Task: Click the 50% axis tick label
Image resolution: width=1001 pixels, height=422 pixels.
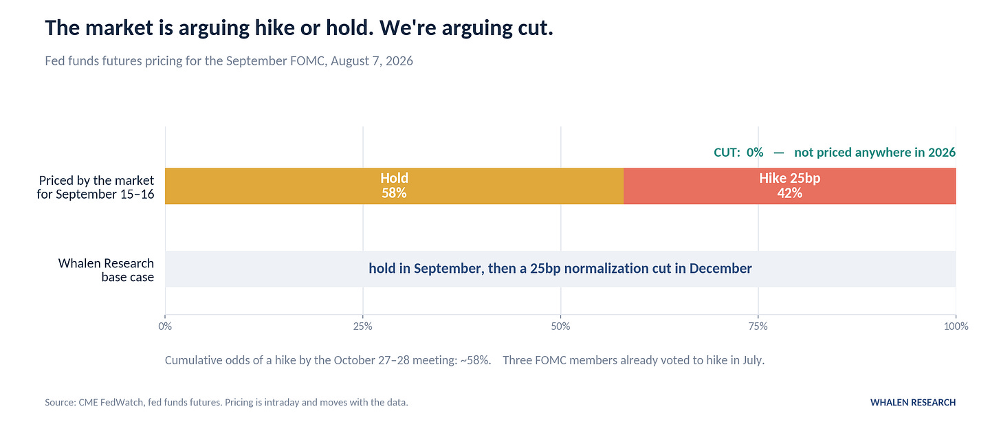Action: click(x=560, y=326)
